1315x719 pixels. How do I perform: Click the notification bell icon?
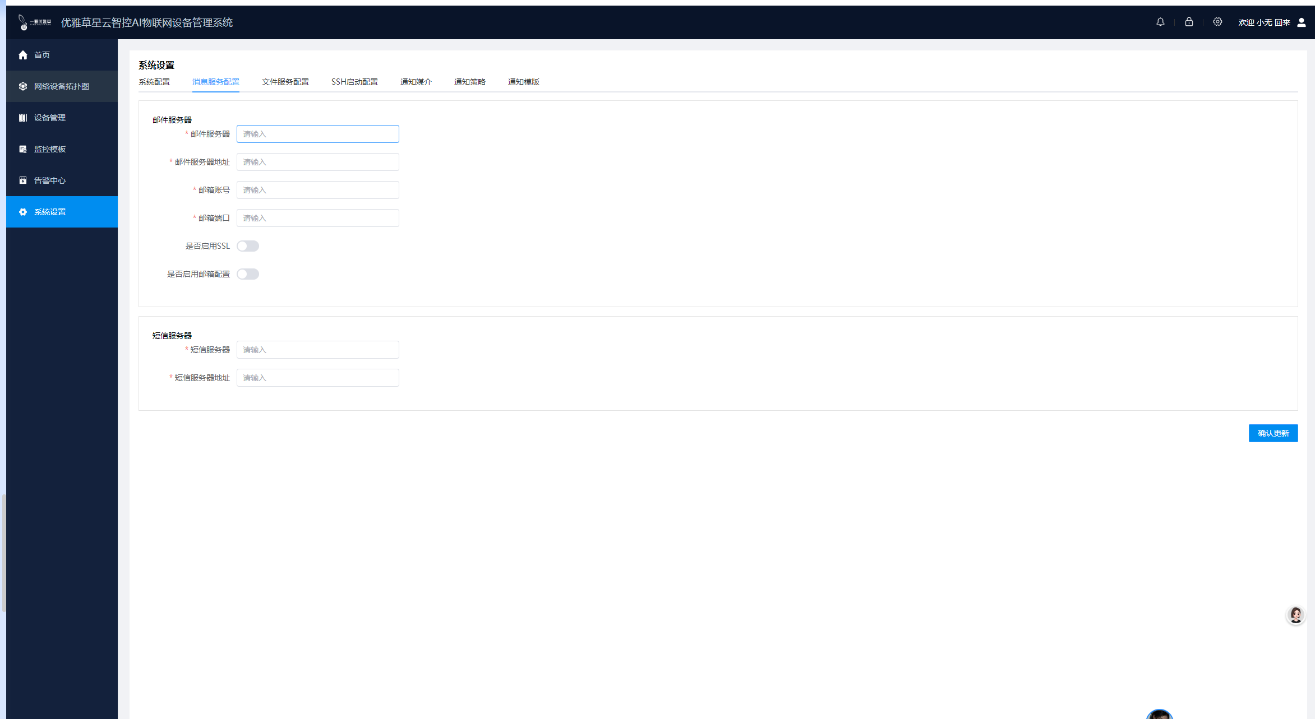(x=1160, y=22)
